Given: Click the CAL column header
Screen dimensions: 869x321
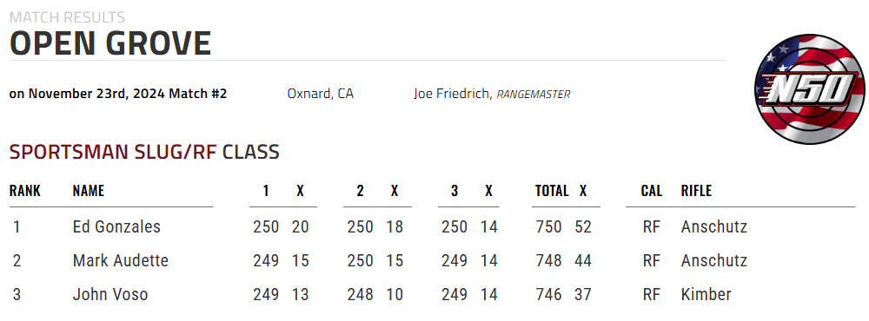Looking at the screenshot, I should [651, 191].
